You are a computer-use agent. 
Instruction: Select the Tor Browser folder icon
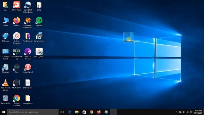tap(28, 37)
